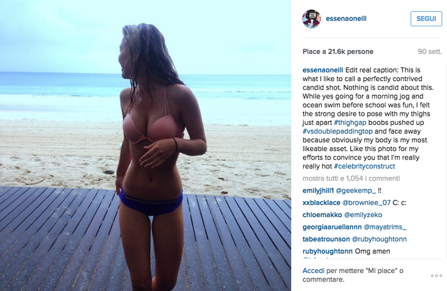Open the #thighgap hashtag link
447x291 pixels.
(x=350, y=123)
